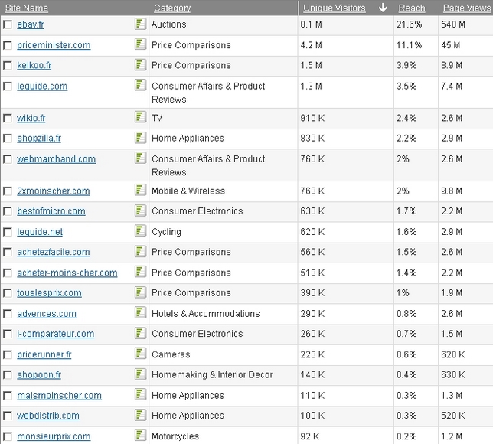This screenshot has height=444, width=493.
Task: Click the 8.1 M unique visitors value
Action: tap(311, 24)
